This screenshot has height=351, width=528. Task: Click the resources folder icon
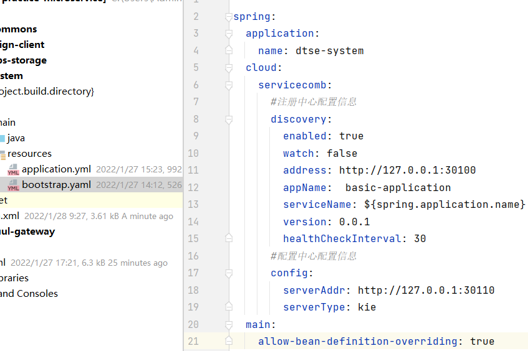coord(2,154)
